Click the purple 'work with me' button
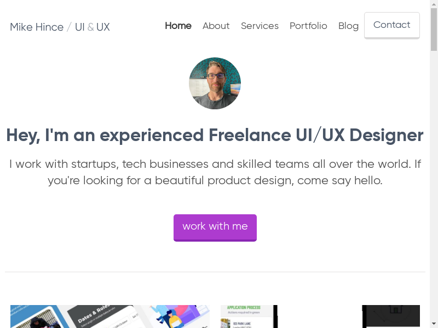The width and height of the screenshot is (438, 328). coord(215,227)
